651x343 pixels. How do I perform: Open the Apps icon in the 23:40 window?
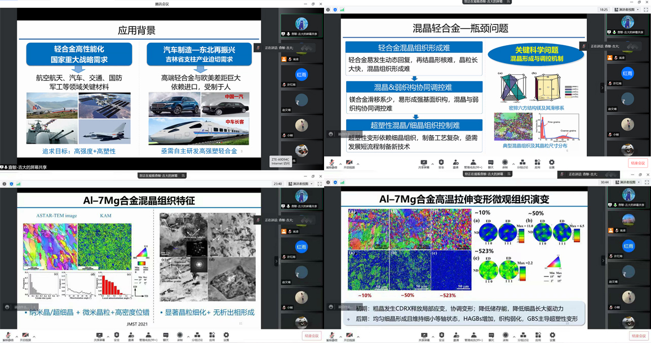point(212,335)
